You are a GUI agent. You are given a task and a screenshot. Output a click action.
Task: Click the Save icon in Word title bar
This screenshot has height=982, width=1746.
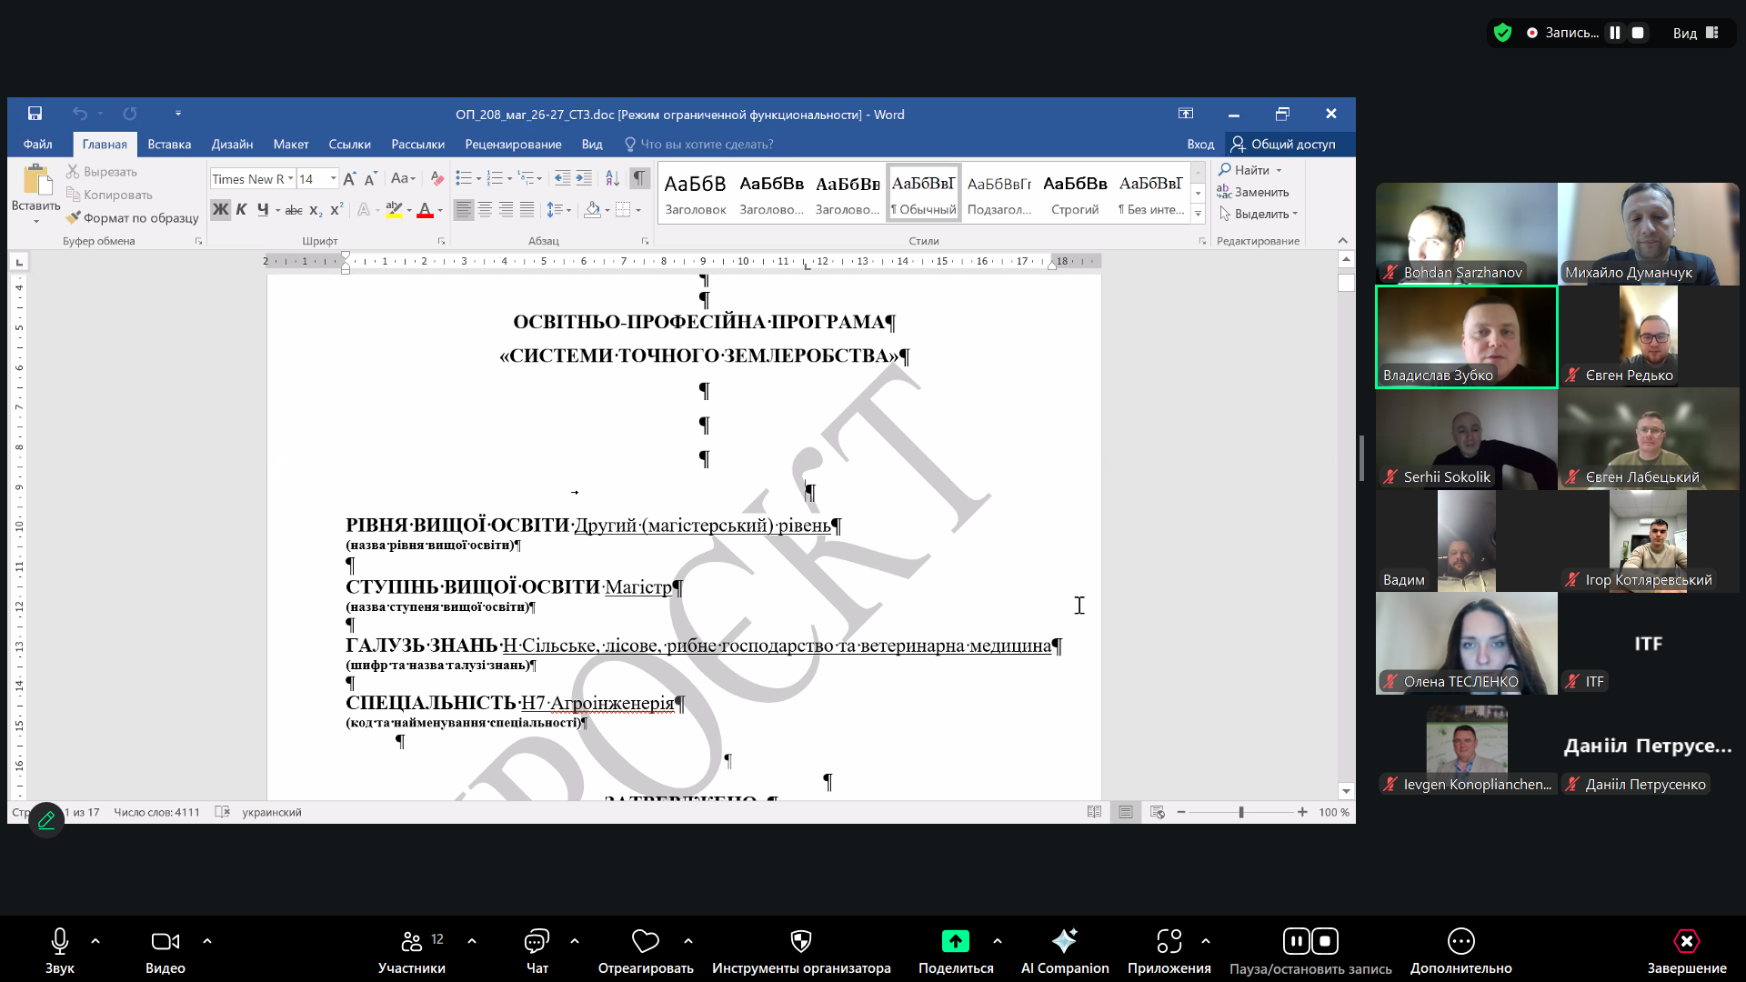(35, 114)
